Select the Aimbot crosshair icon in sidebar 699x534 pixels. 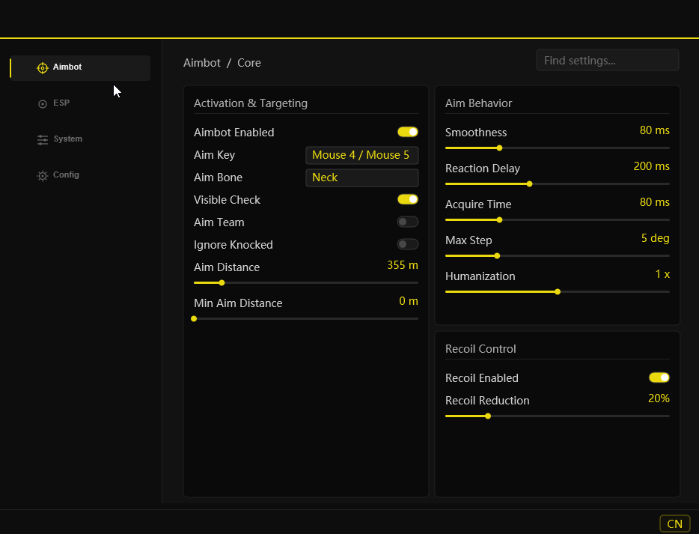[x=43, y=68]
